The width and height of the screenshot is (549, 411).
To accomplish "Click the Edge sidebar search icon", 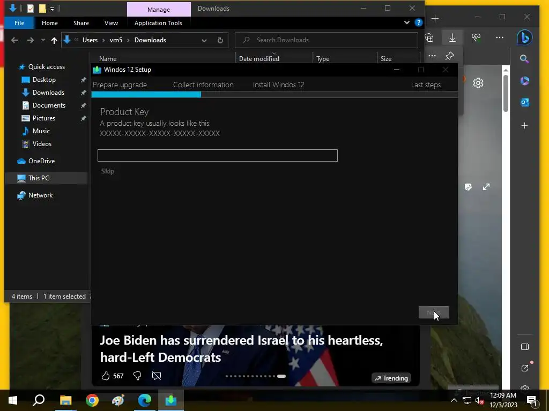I will [x=524, y=59].
